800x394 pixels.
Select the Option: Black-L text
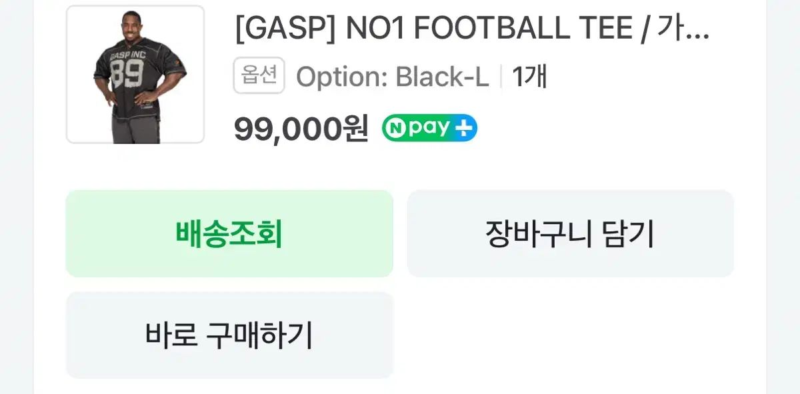(x=392, y=77)
